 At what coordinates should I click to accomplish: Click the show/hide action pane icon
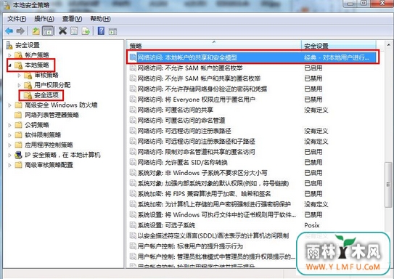[x=112, y=31]
